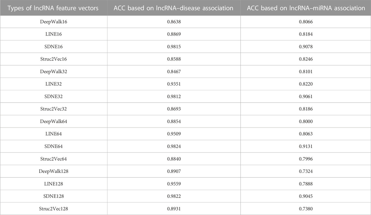This screenshot has width=371, height=215.
Task: Select the SDNE32 row label
Action: point(53,96)
